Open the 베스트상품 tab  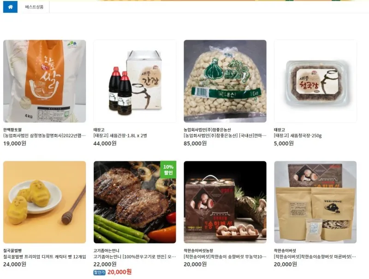[x=34, y=7]
